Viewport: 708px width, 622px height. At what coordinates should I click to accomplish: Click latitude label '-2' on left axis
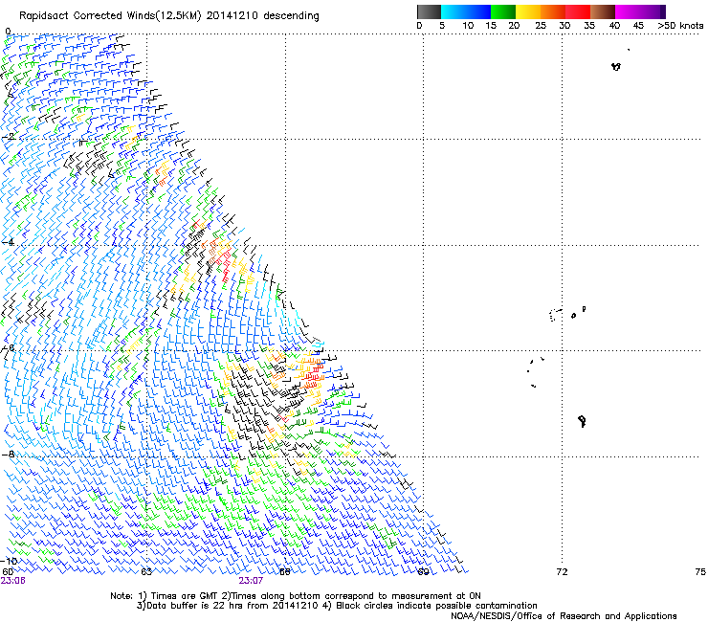9,136
